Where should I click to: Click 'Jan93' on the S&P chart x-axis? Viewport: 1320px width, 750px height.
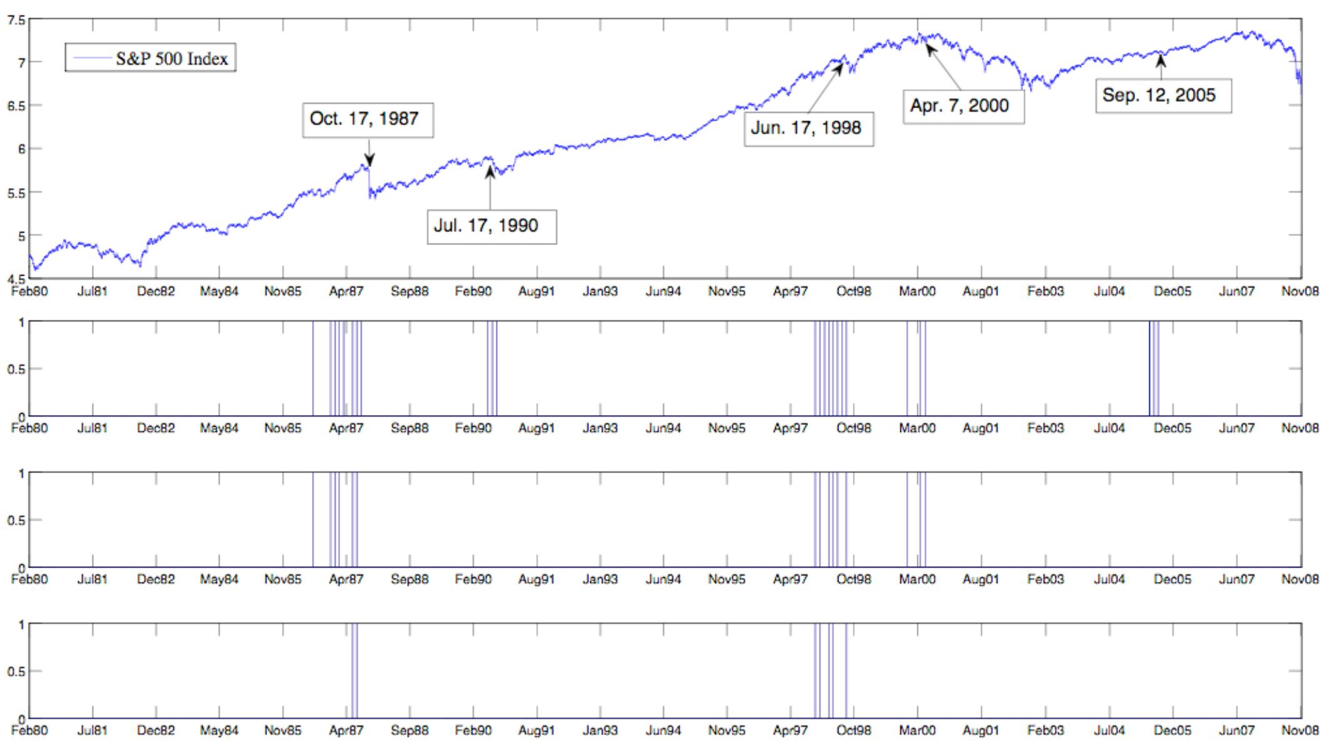[600, 292]
